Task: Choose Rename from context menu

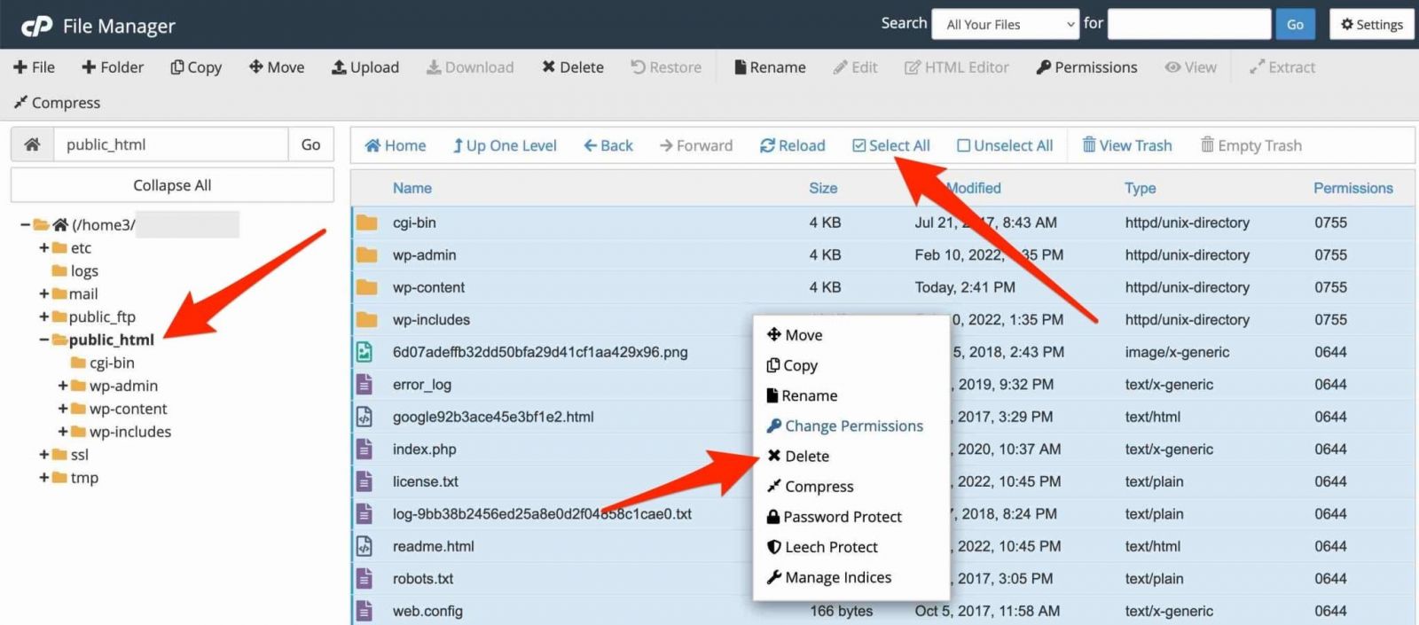Action: click(802, 395)
